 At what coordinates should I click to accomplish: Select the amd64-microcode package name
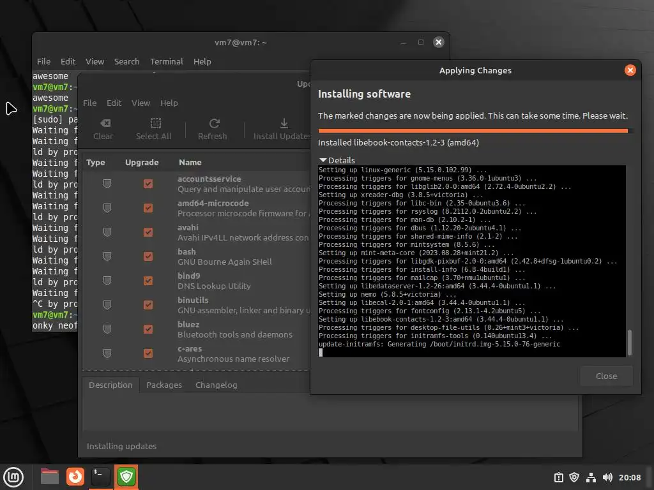213,204
